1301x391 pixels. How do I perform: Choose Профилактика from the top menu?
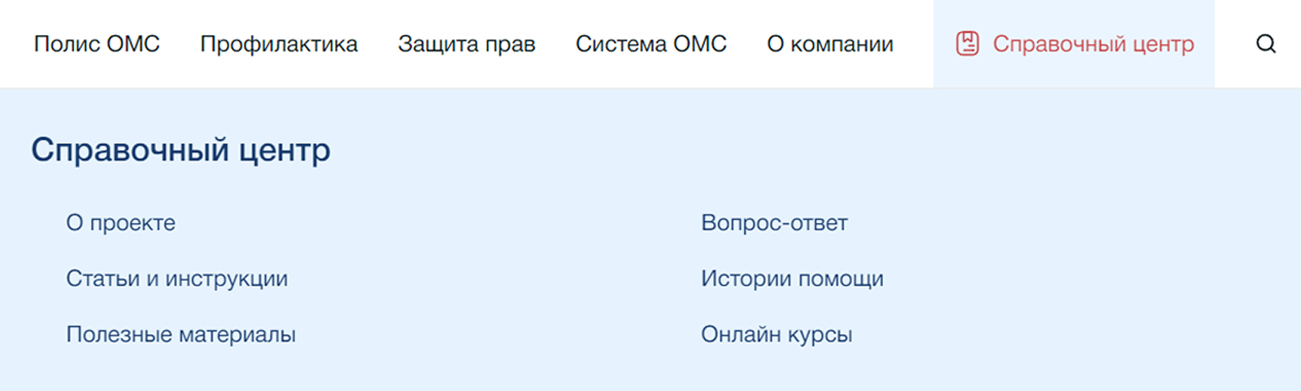pos(279,44)
